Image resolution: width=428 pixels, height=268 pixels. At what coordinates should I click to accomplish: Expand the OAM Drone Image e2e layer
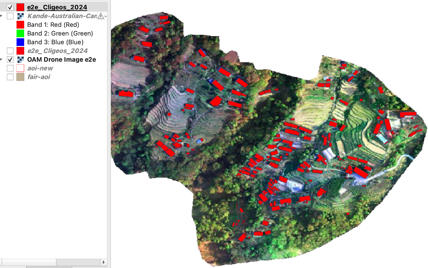1,60
